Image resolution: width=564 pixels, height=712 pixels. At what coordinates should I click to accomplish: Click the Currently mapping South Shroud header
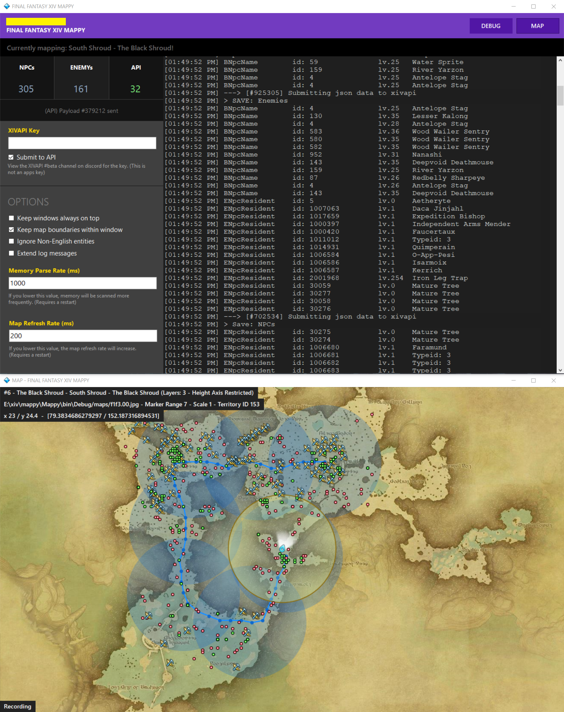(x=90, y=48)
